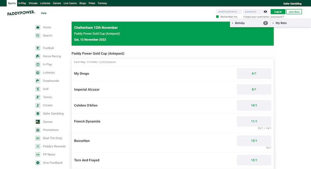Expand the My Bets panel
Image resolution: width=311 pixels, height=169 pixels.
[291, 23]
